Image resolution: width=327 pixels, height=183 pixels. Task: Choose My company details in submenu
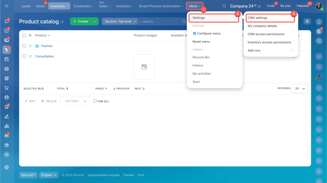pos(262,26)
